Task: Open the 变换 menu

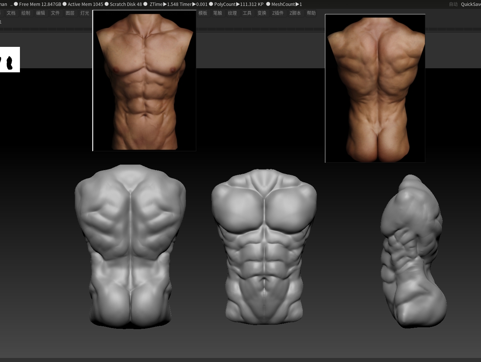Action: point(262,13)
